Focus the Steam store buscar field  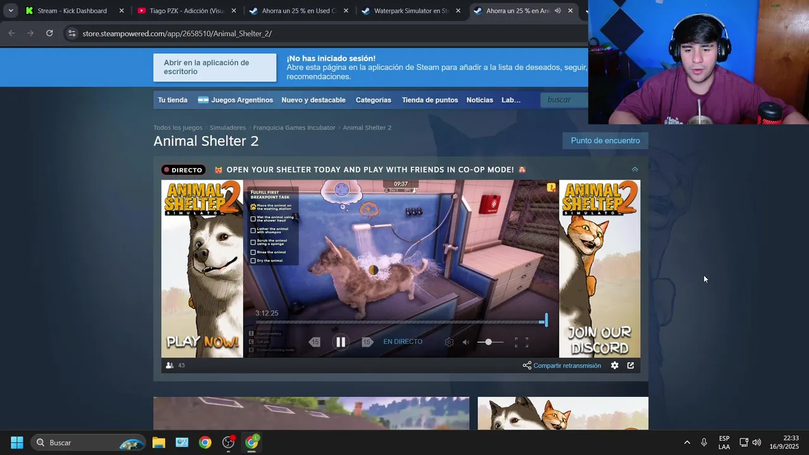[564, 100]
